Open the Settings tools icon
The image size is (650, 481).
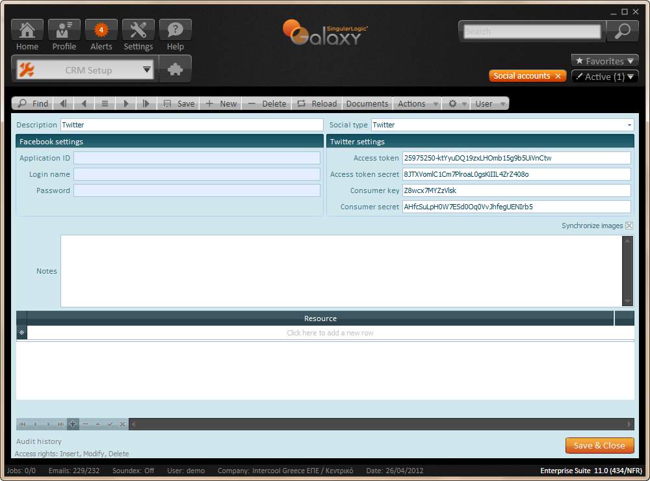click(138, 30)
